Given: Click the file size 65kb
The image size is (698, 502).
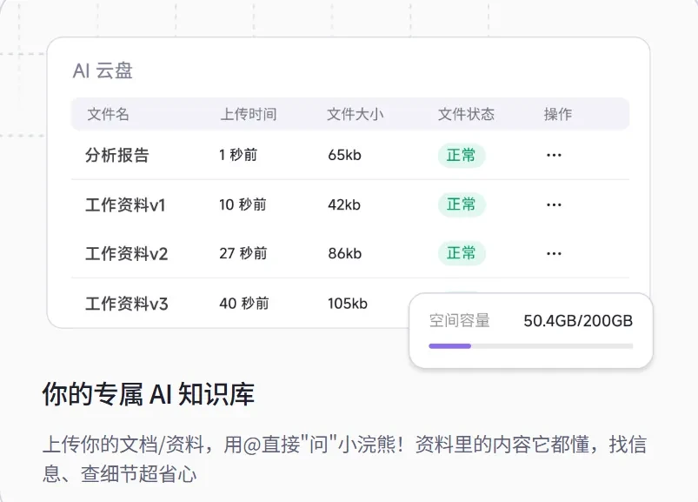Looking at the screenshot, I should coord(344,155).
